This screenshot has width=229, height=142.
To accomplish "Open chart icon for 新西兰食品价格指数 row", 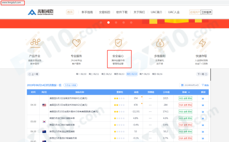I will 203,138.
